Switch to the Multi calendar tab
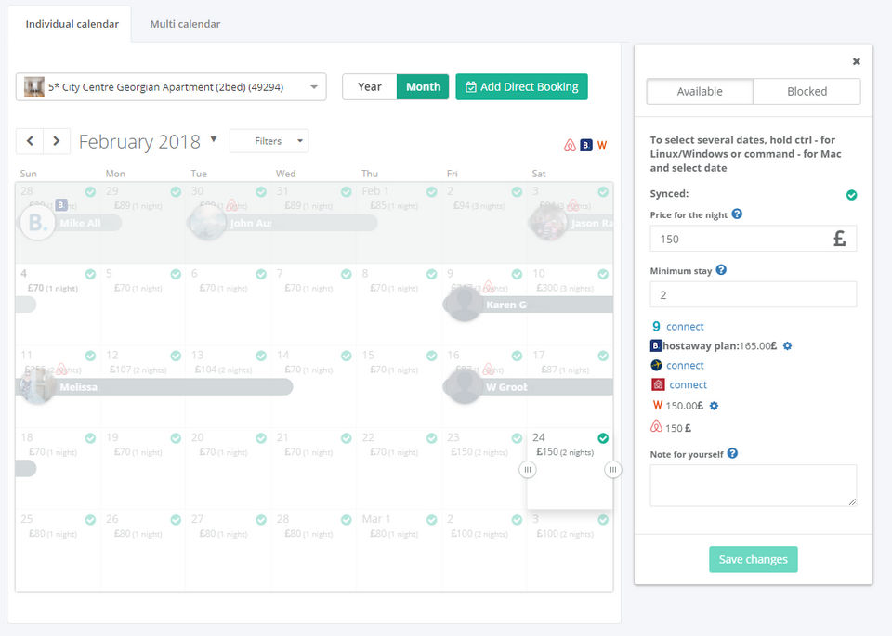Screen dimensions: 892x636 click(185, 24)
